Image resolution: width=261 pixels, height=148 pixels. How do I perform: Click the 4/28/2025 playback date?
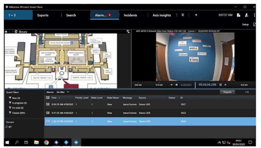coord(186,85)
